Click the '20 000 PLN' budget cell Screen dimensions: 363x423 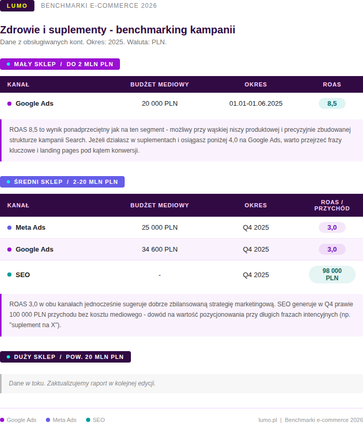tap(160, 104)
